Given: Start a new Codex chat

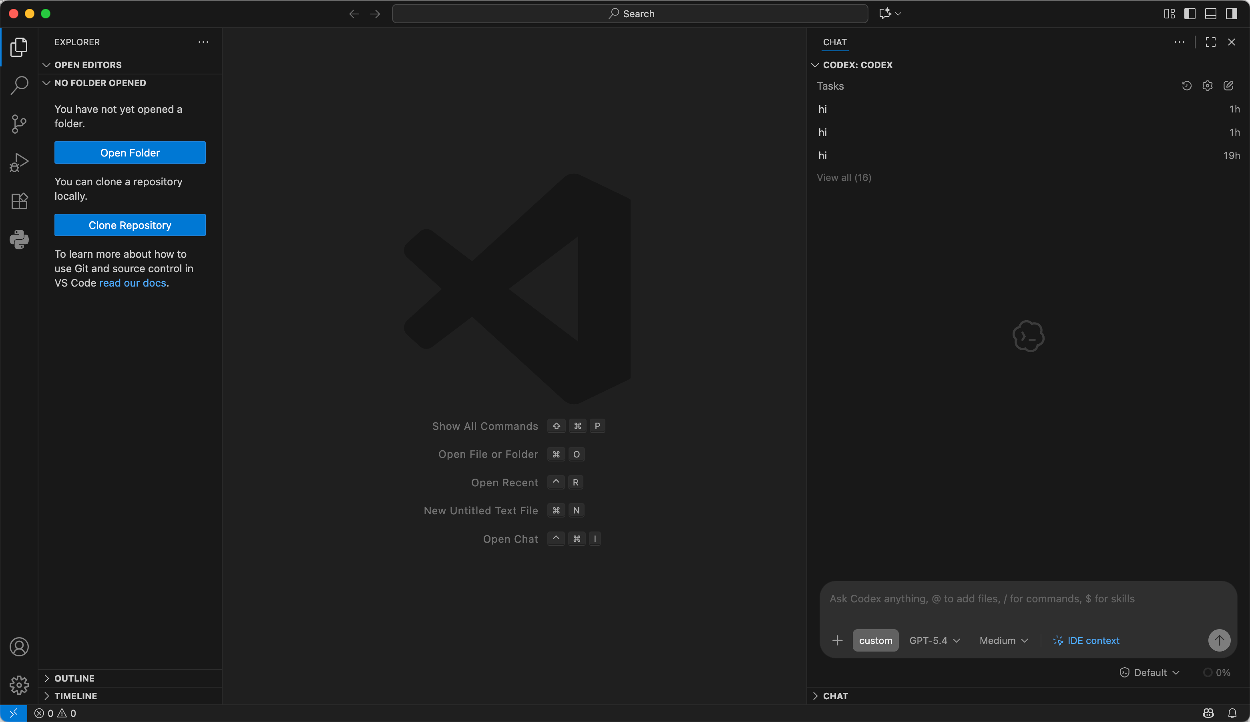Looking at the screenshot, I should 1229,85.
